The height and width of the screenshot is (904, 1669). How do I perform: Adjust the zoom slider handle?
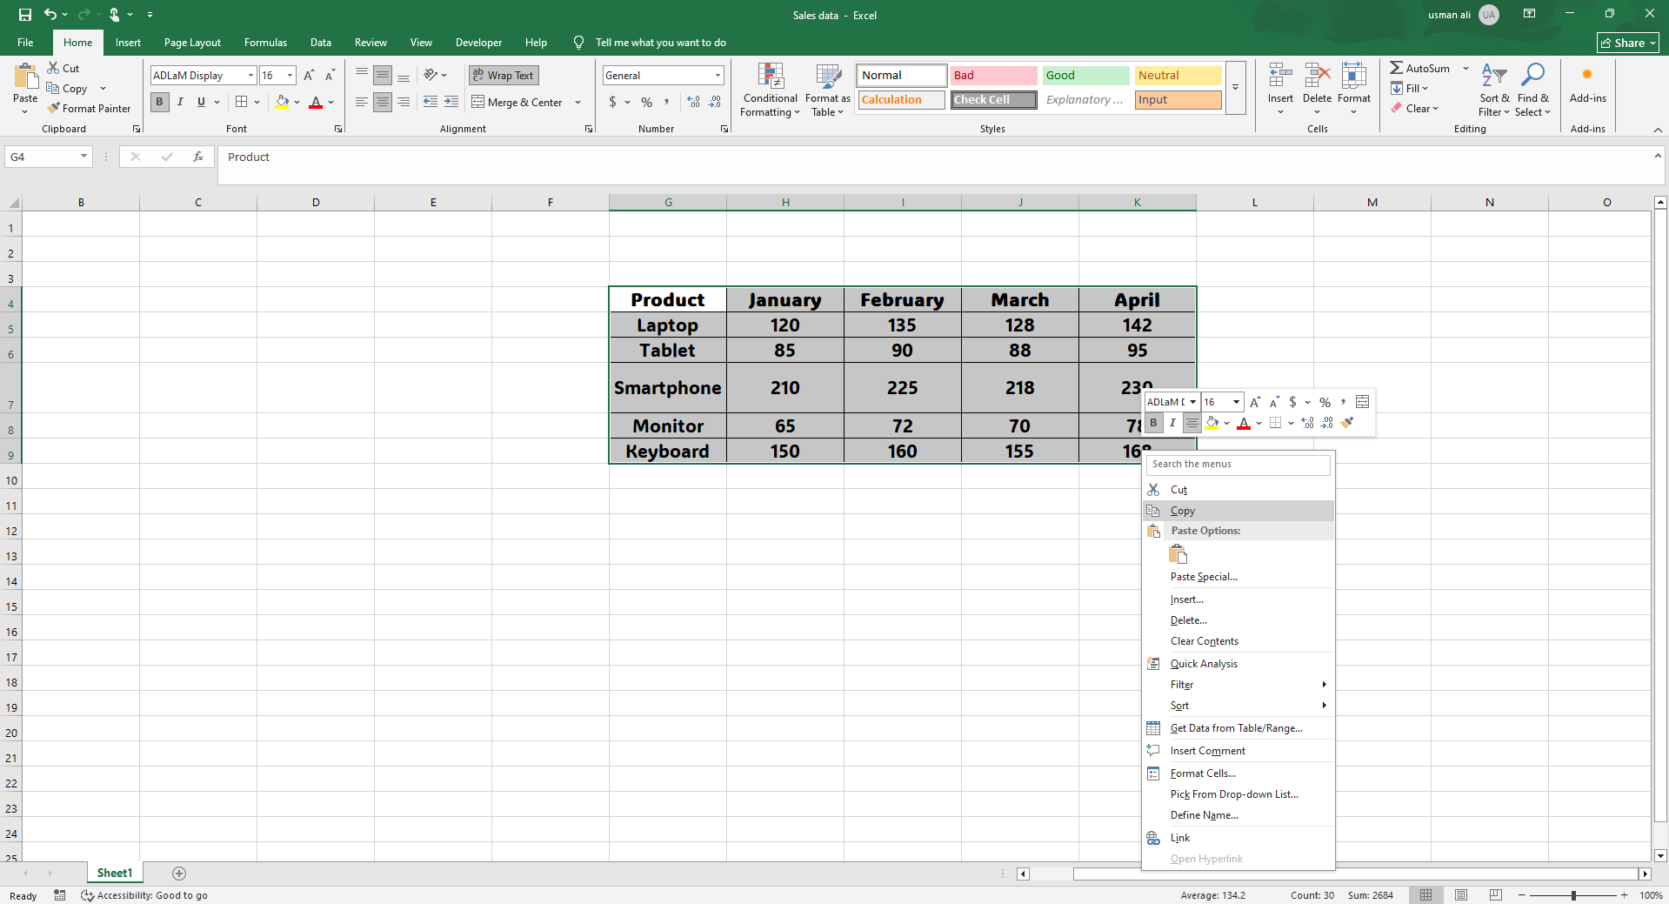1573,895
